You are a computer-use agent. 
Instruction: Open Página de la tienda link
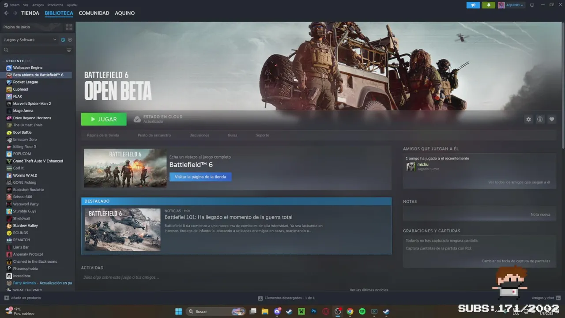[103, 135]
